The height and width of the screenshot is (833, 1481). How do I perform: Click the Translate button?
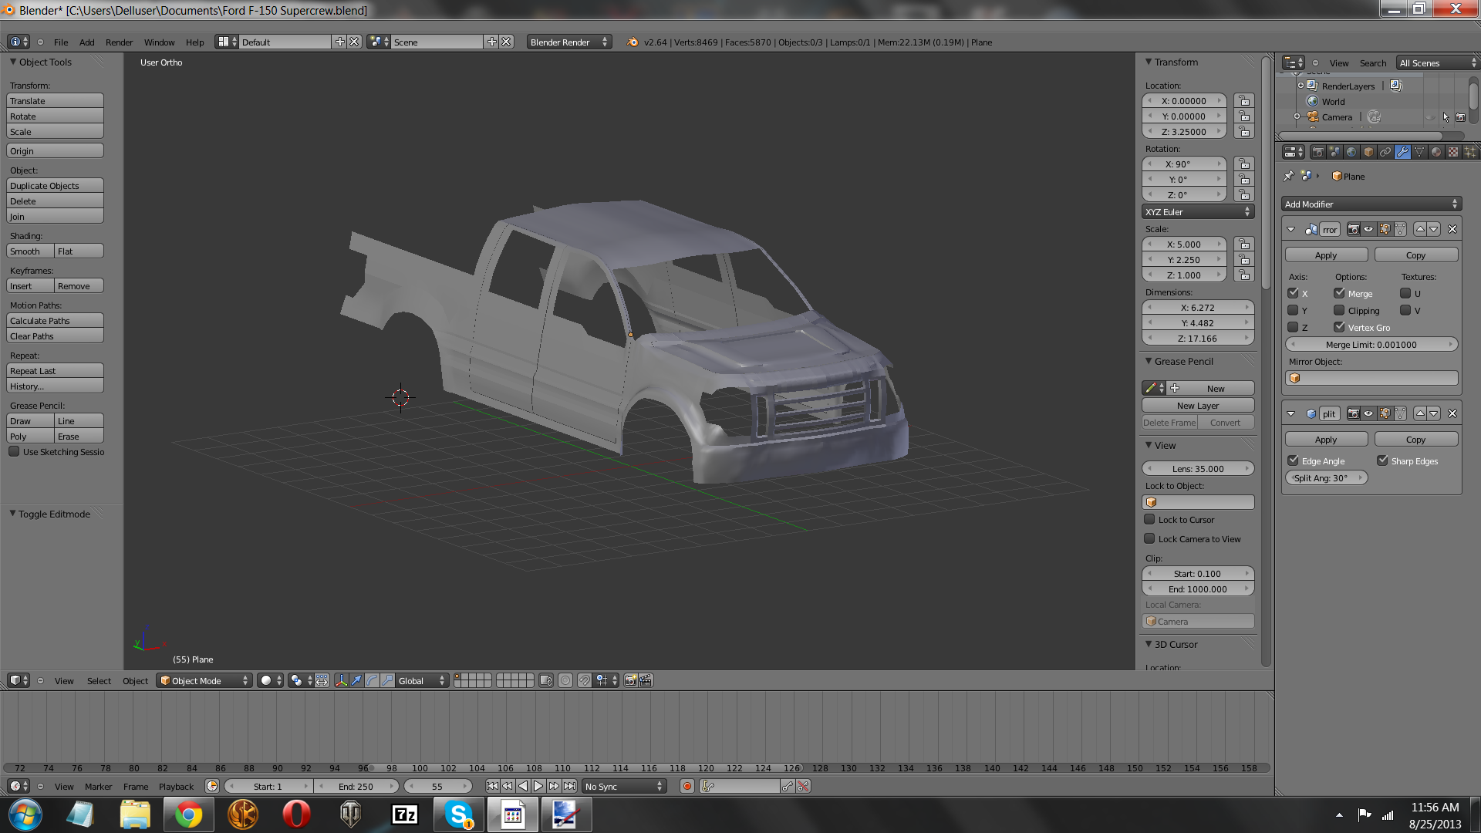(x=55, y=100)
